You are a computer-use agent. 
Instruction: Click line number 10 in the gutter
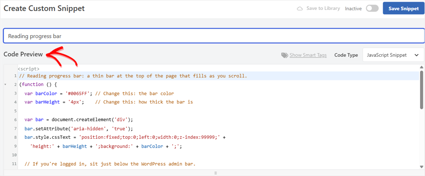pos(15,155)
